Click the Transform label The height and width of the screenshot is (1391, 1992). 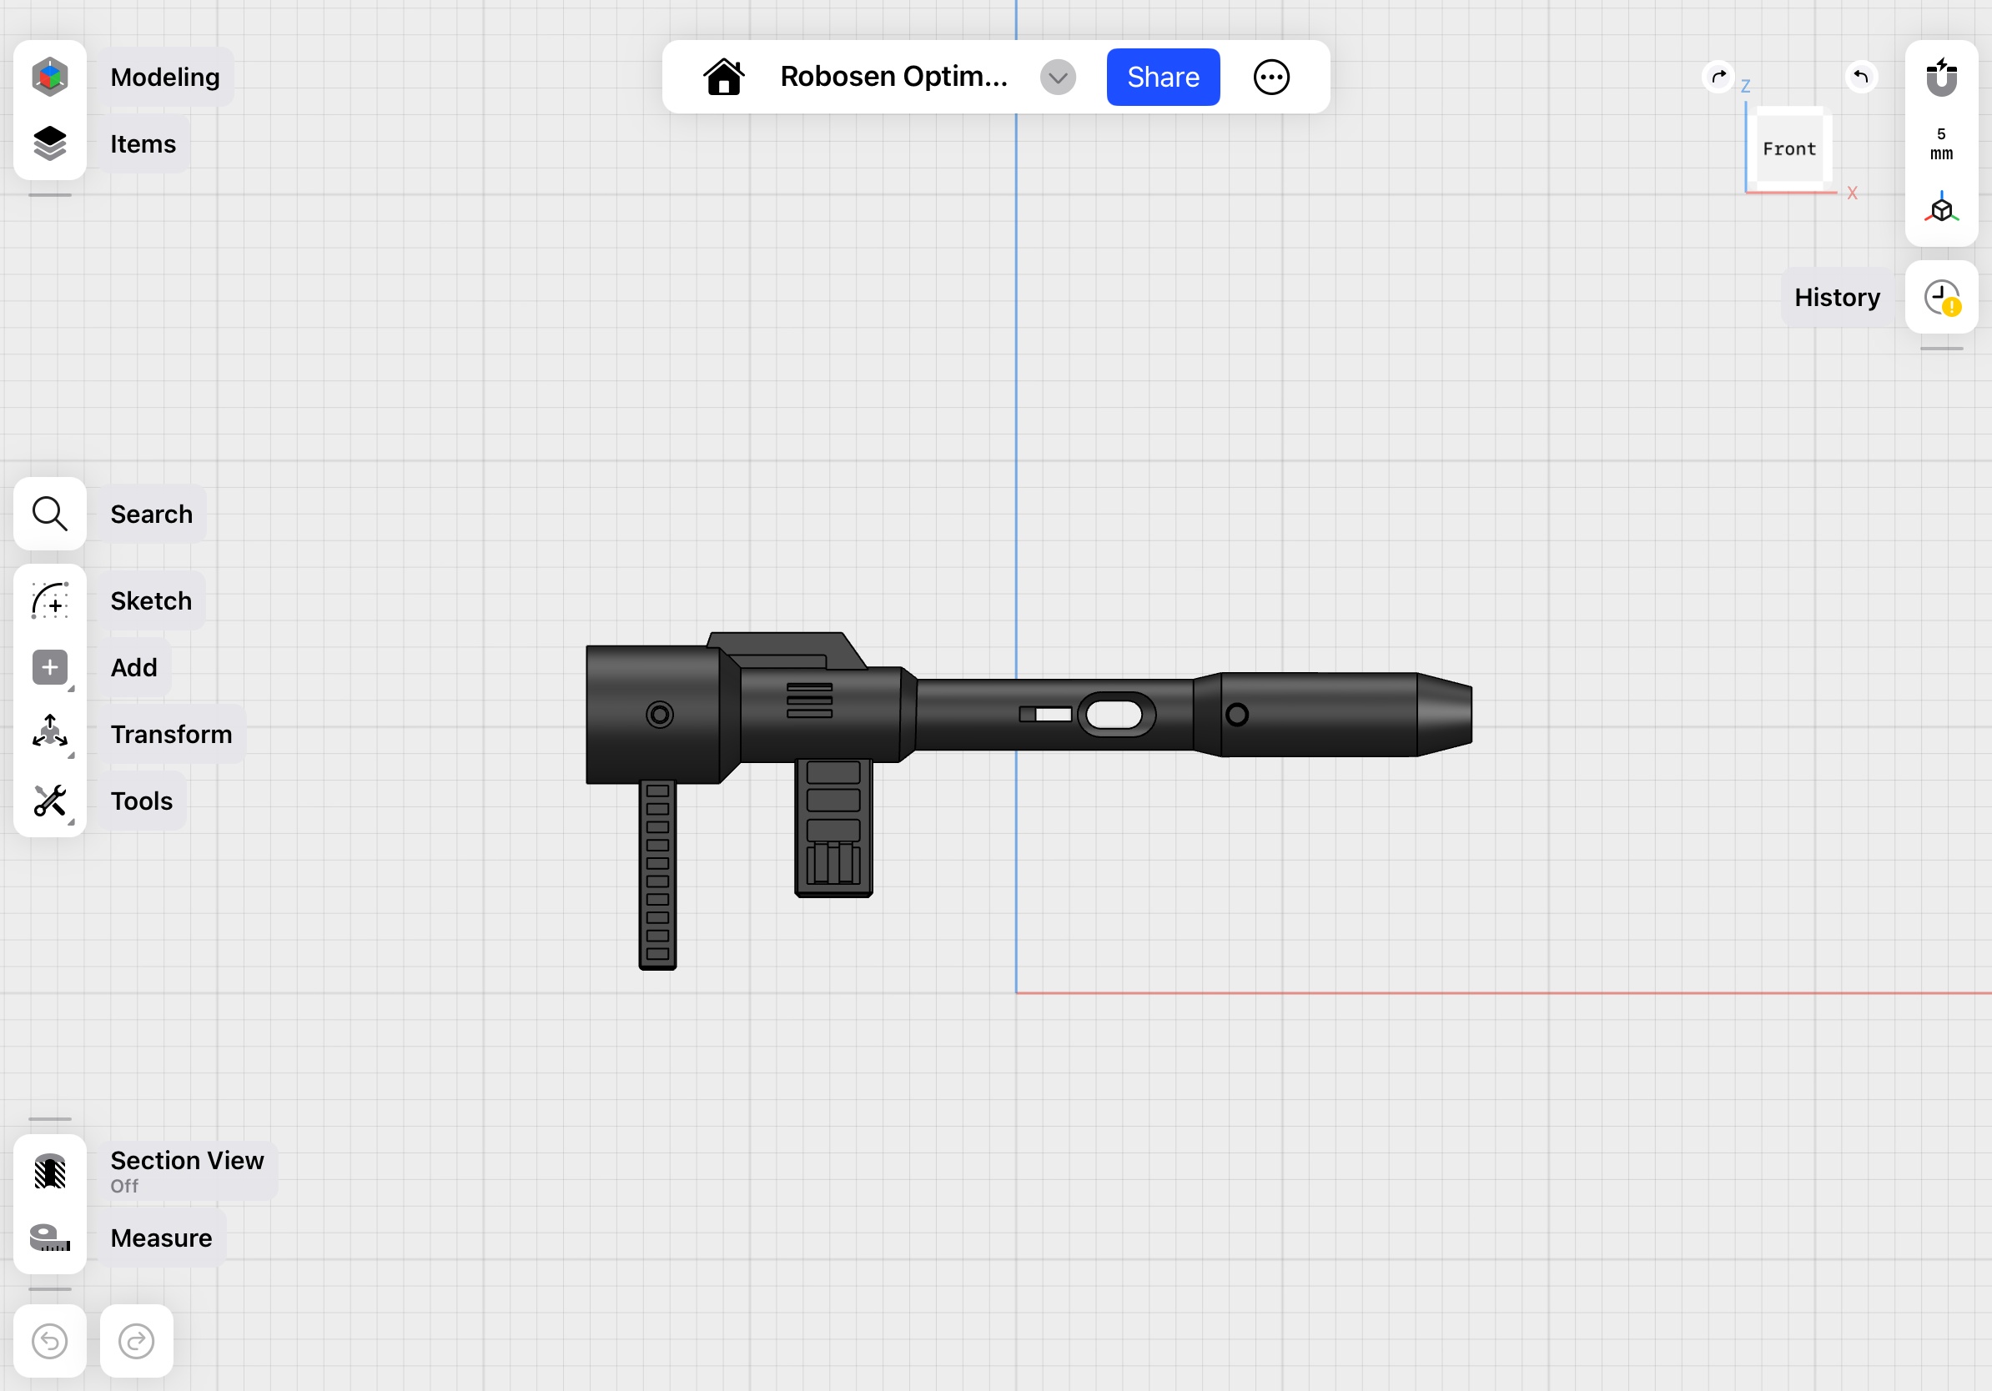[x=171, y=735]
